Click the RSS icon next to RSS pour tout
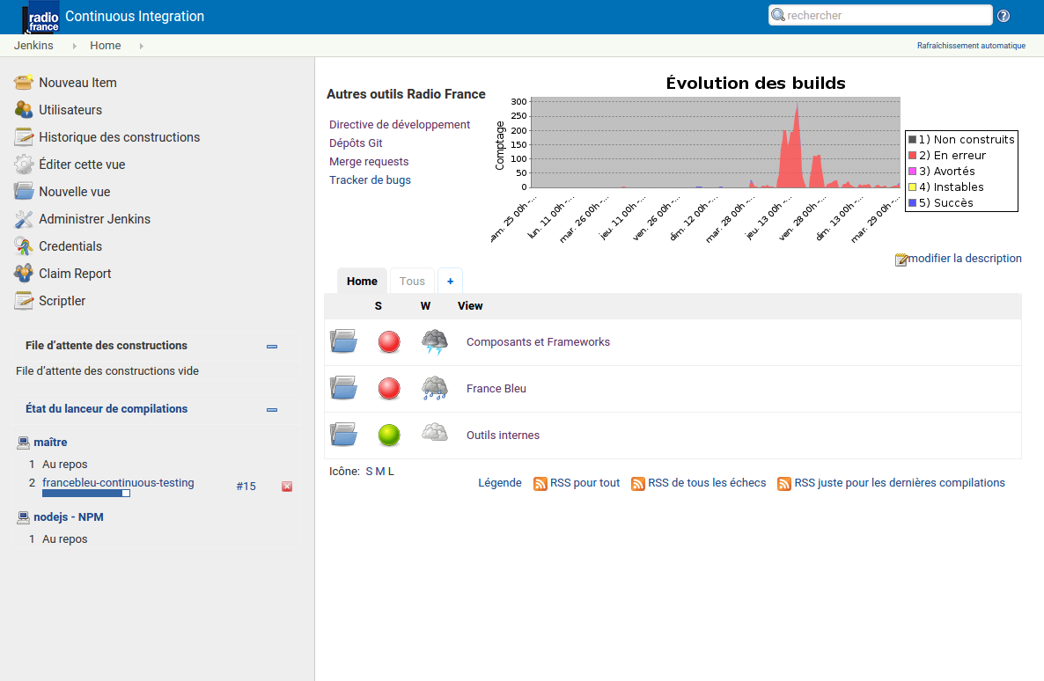Image resolution: width=1044 pixels, height=681 pixels. click(x=540, y=484)
